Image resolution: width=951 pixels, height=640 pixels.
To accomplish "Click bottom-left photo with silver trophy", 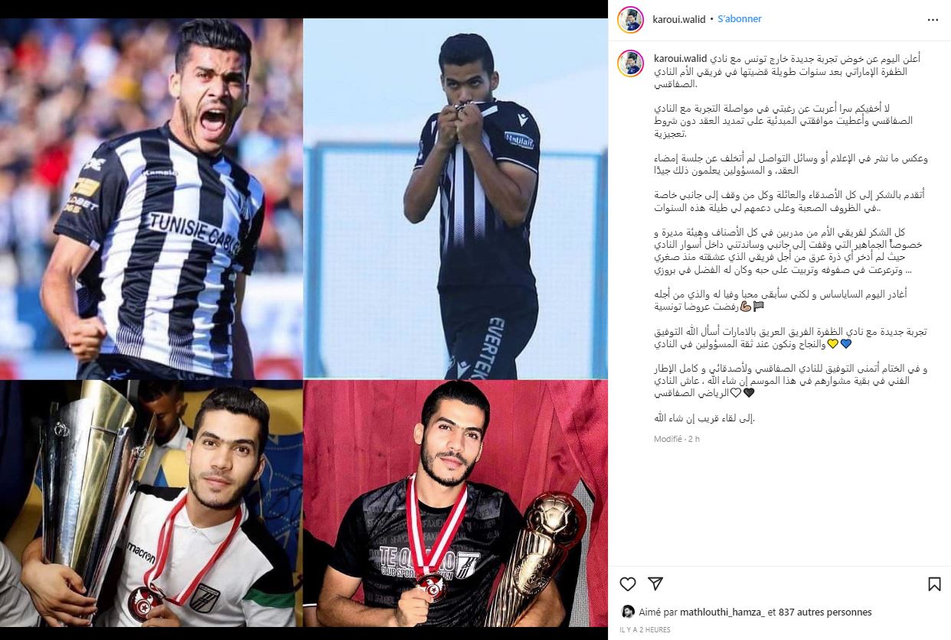I will [x=152, y=503].
